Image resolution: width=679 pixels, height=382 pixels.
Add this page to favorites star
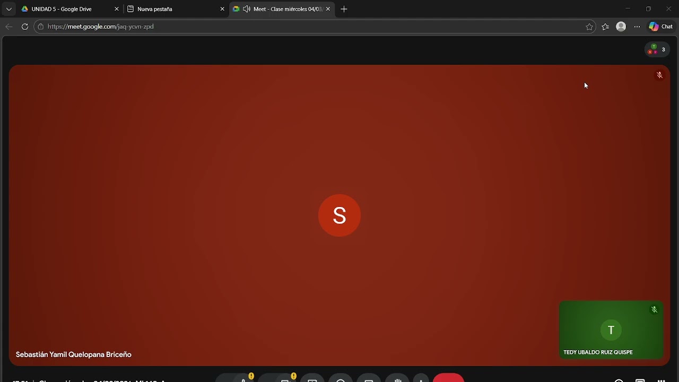point(589,27)
